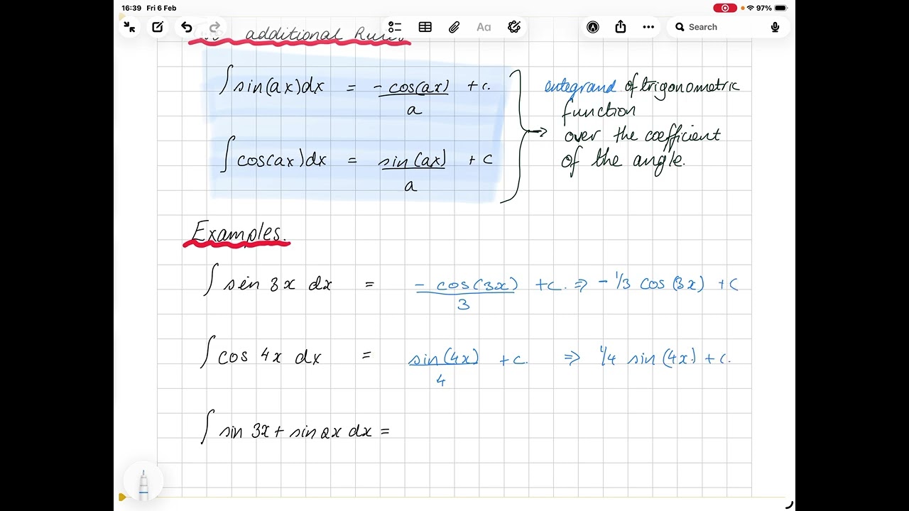
Task: Tap the -1/3 cos(3x) + c answer
Action: [x=668, y=284]
